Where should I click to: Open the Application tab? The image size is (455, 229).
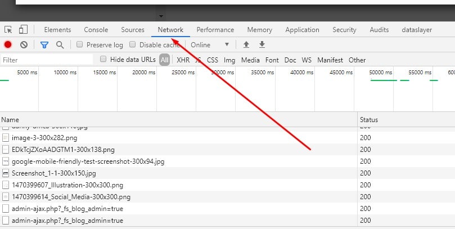302,30
